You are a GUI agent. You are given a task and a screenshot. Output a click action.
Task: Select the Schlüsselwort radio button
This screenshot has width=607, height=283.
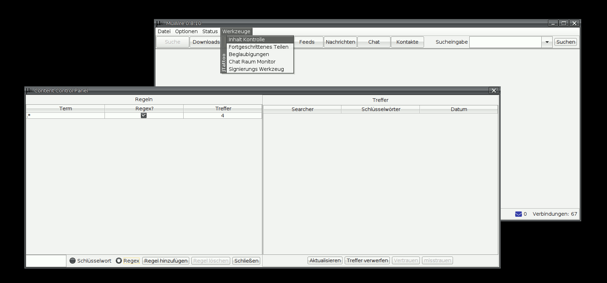(73, 261)
